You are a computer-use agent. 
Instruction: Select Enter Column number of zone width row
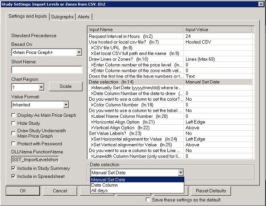click(170, 70)
